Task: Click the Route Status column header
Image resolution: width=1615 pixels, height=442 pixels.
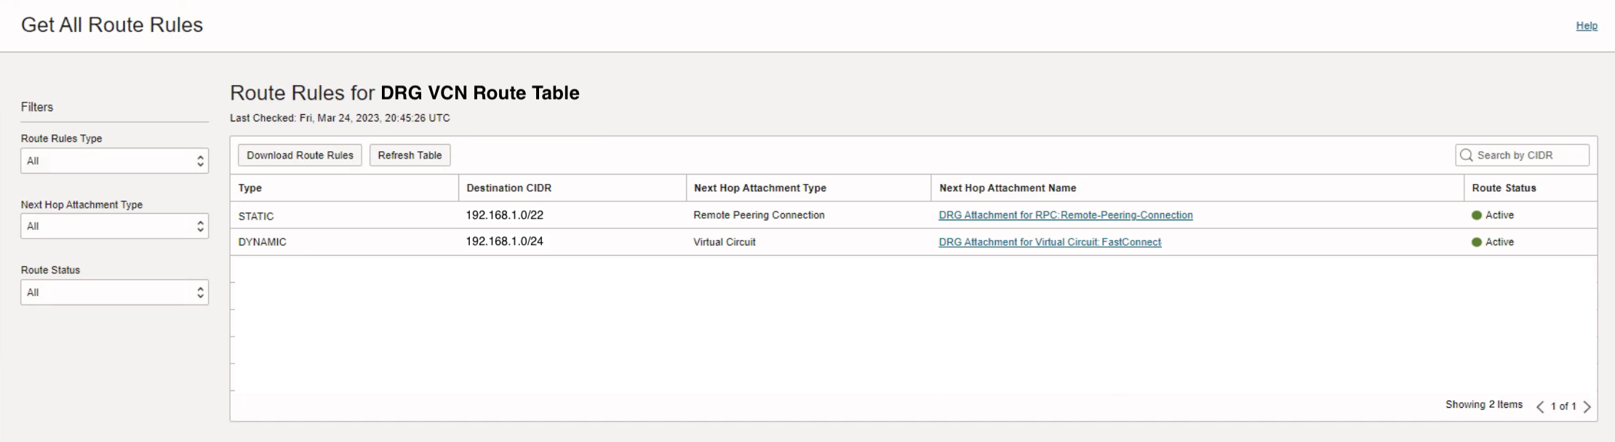Action: (x=1504, y=188)
